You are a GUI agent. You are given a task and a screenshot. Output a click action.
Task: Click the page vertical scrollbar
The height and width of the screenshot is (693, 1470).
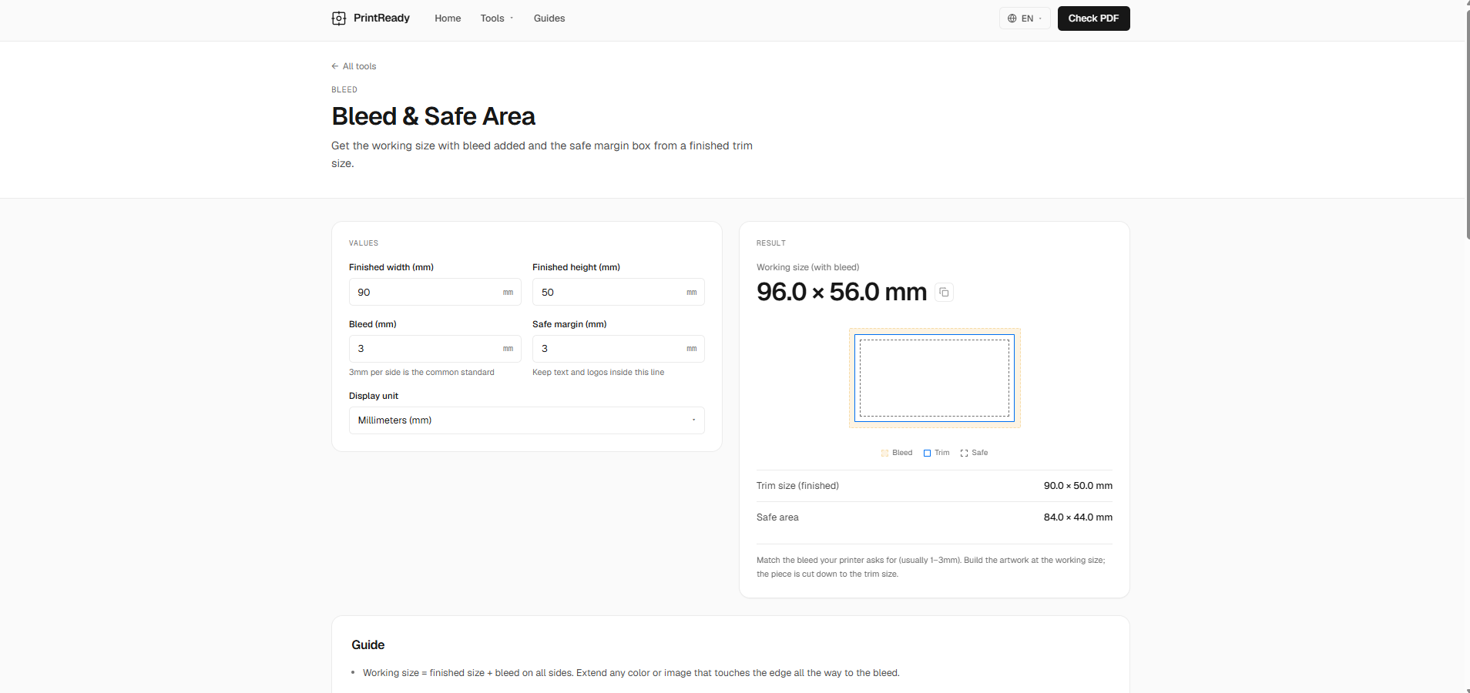(1467, 123)
